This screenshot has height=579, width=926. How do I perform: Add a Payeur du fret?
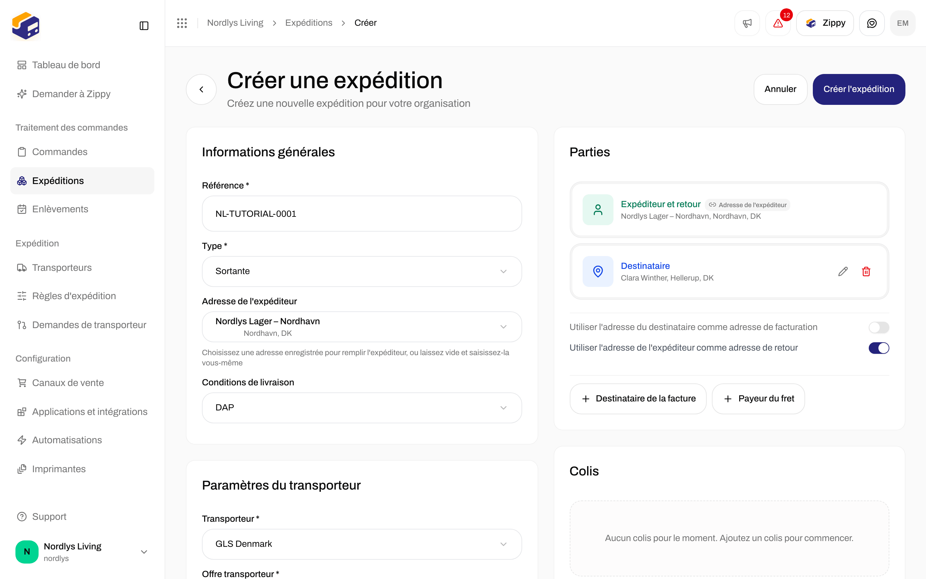(x=758, y=399)
